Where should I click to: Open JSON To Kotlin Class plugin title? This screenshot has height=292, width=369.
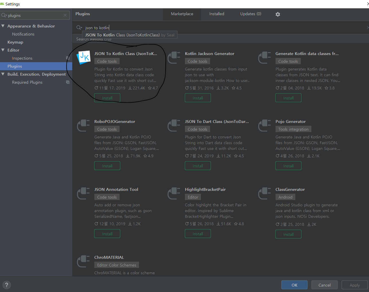126,54
